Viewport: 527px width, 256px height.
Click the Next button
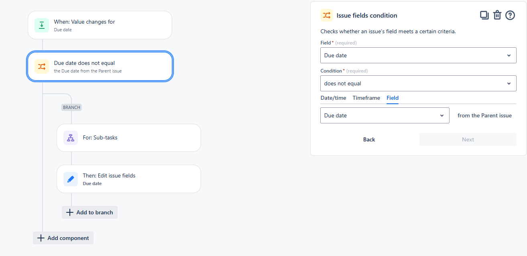[468, 139]
